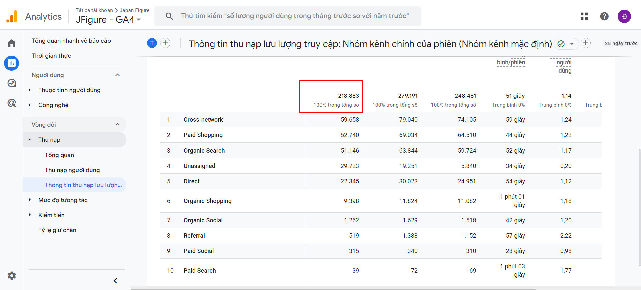Open the Advertising icon in left rail
Screen dimensions: 641x290
12,103
